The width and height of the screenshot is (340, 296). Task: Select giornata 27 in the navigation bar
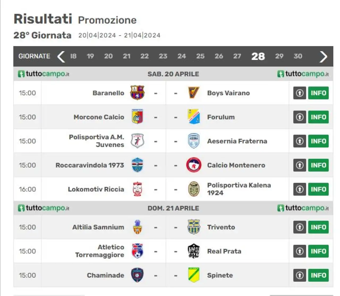click(237, 56)
